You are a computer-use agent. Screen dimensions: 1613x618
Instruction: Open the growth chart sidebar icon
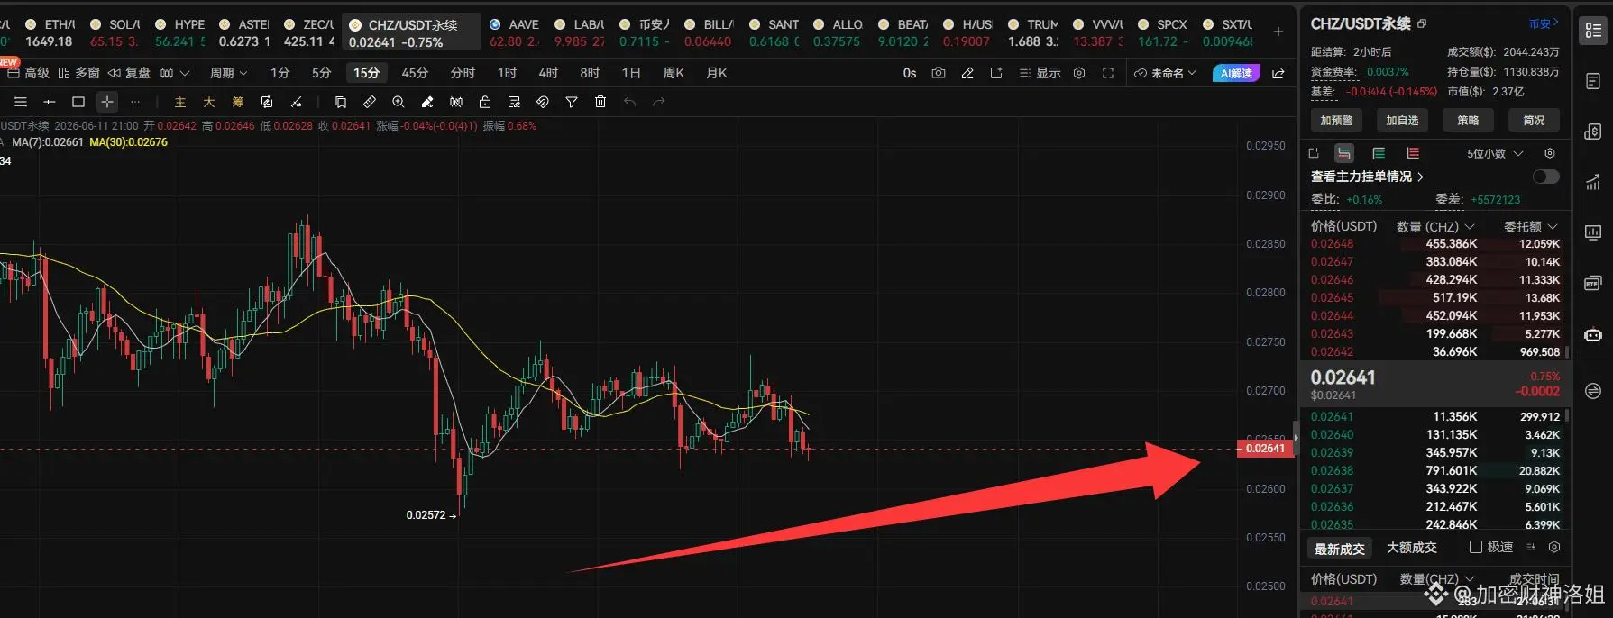1593,182
